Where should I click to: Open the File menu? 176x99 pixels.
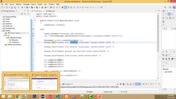point(2,4)
